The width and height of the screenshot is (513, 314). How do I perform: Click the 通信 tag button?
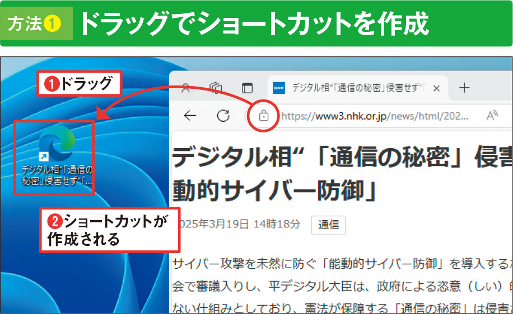point(329,225)
